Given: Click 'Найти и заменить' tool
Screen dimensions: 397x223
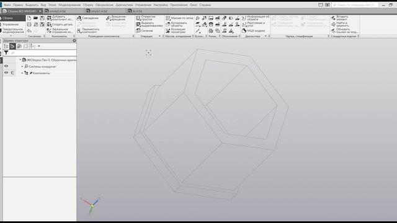Looking at the screenshot, I should point(340,24).
